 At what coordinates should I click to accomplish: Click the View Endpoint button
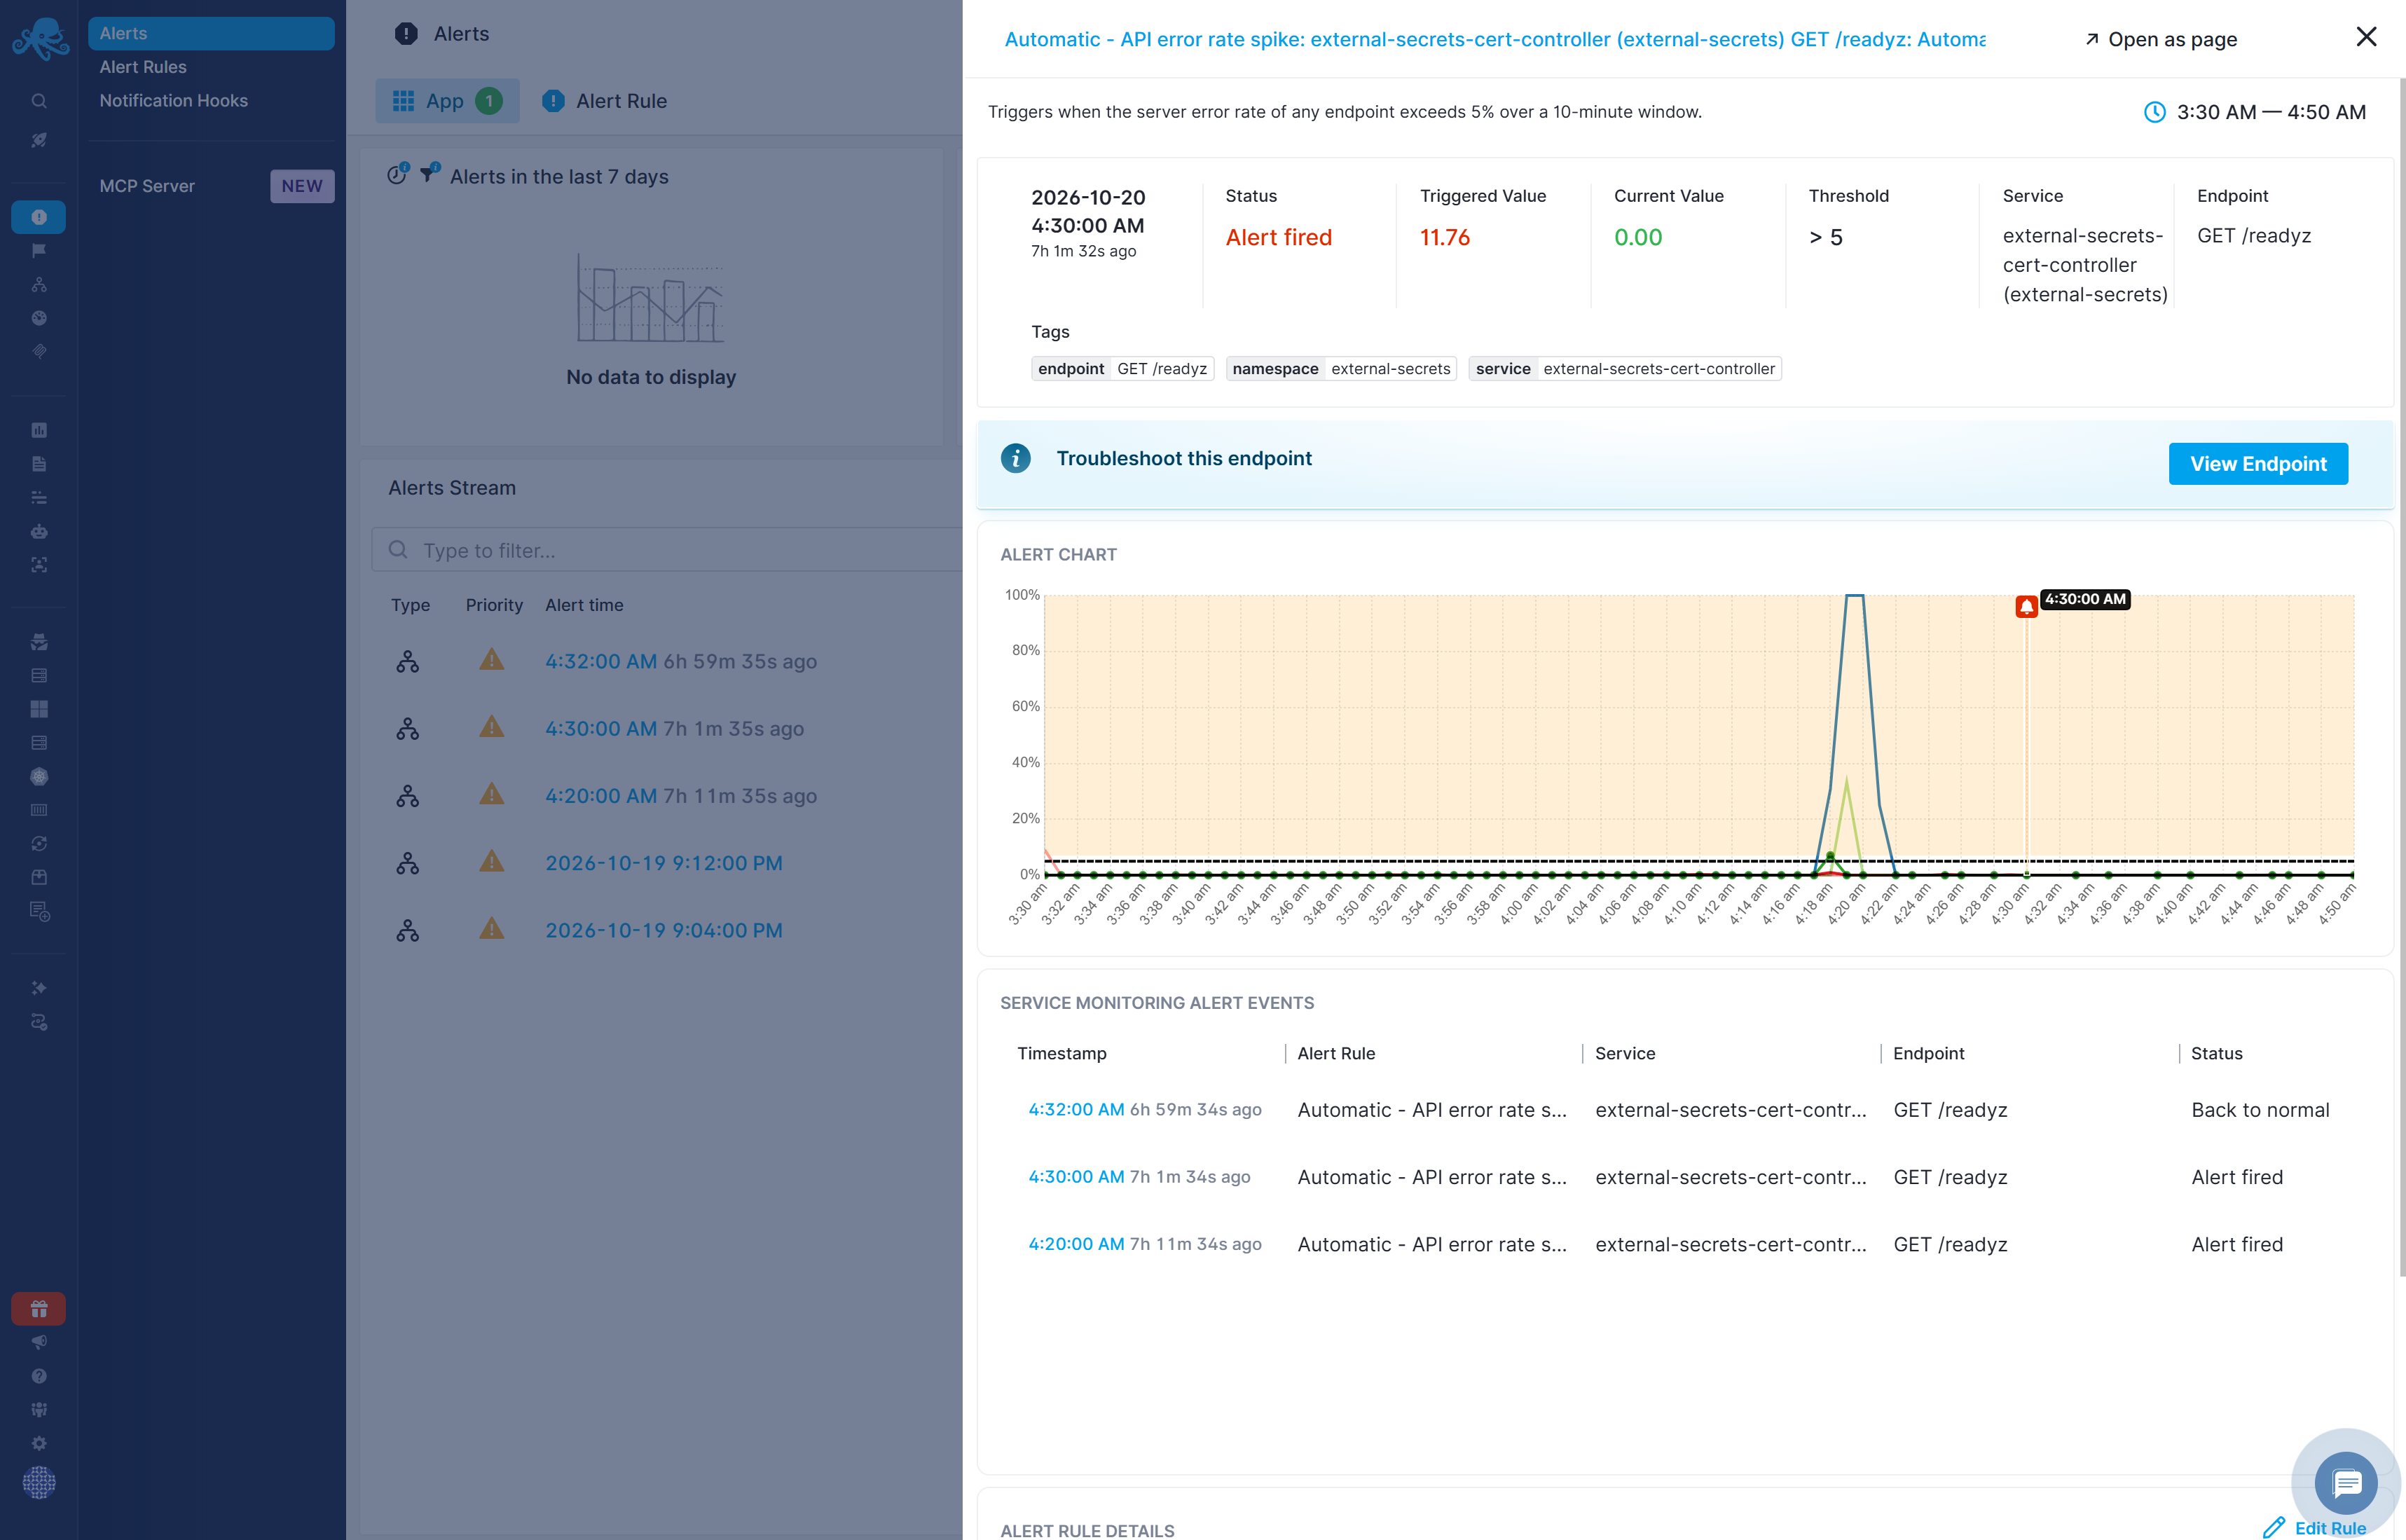pos(2257,464)
